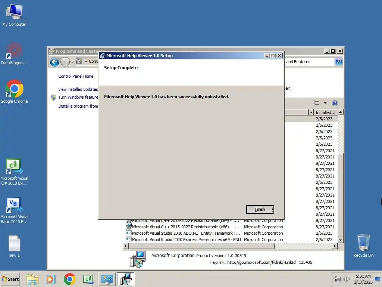The height and width of the screenshot is (287, 382).
Task: Open Turn Windows features link
Action: 78,97
